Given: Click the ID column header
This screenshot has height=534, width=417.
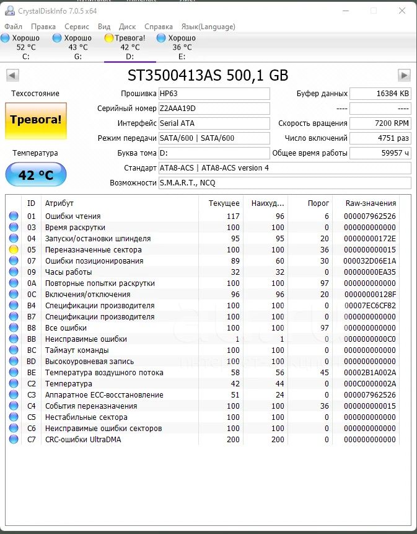Looking at the screenshot, I should pos(32,203).
